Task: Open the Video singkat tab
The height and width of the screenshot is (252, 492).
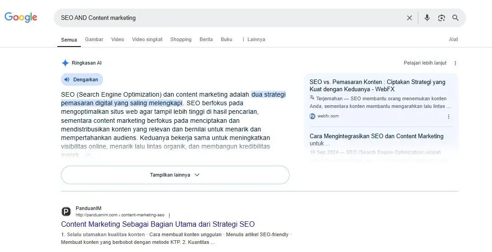Action: point(147,39)
